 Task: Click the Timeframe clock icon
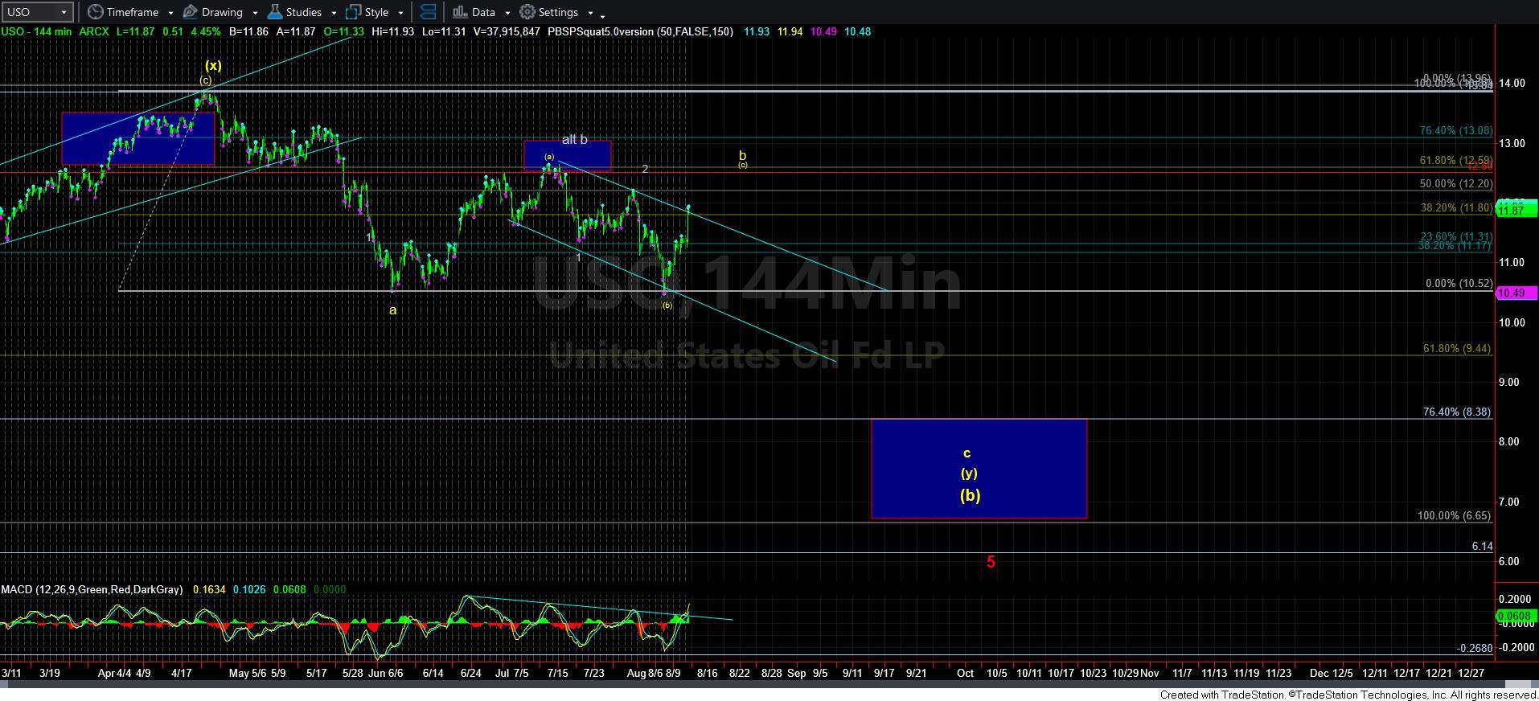pyautogui.click(x=95, y=12)
